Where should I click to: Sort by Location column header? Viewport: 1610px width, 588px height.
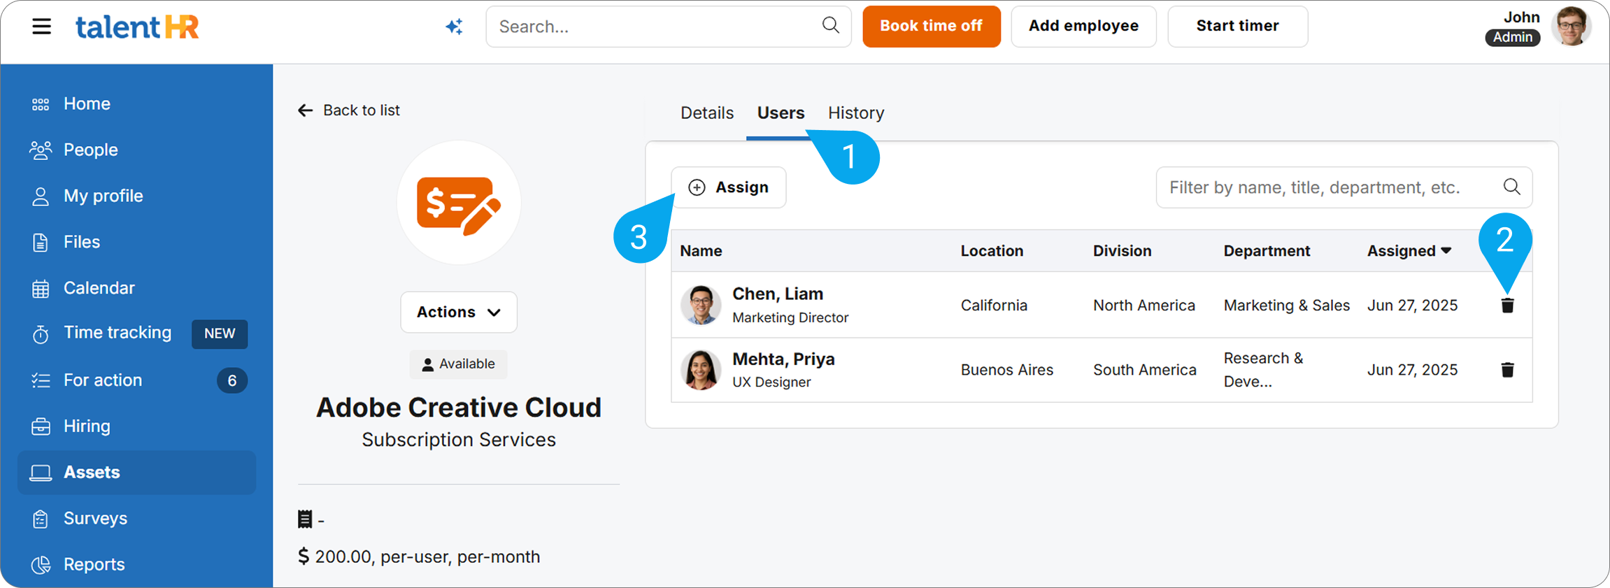click(992, 251)
